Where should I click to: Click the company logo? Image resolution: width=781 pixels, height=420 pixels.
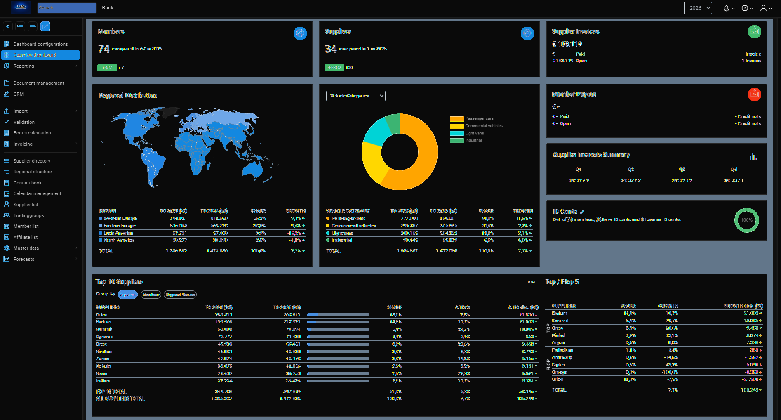(x=21, y=7)
